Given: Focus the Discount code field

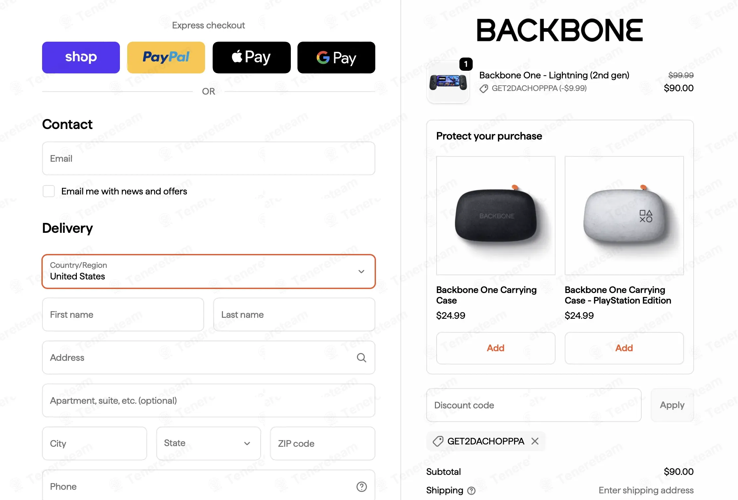Looking at the screenshot, I should tap(534, 405).
